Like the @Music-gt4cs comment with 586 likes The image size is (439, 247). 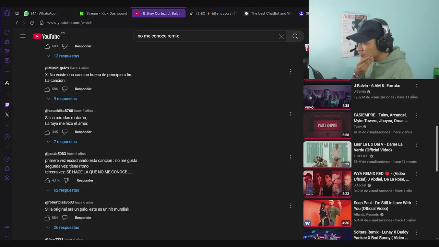47,89
